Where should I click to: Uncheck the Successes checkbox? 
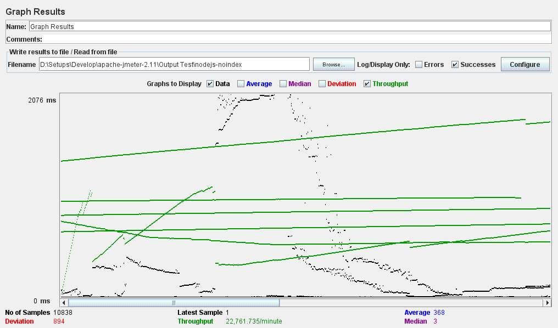click(x=455, y=64)
